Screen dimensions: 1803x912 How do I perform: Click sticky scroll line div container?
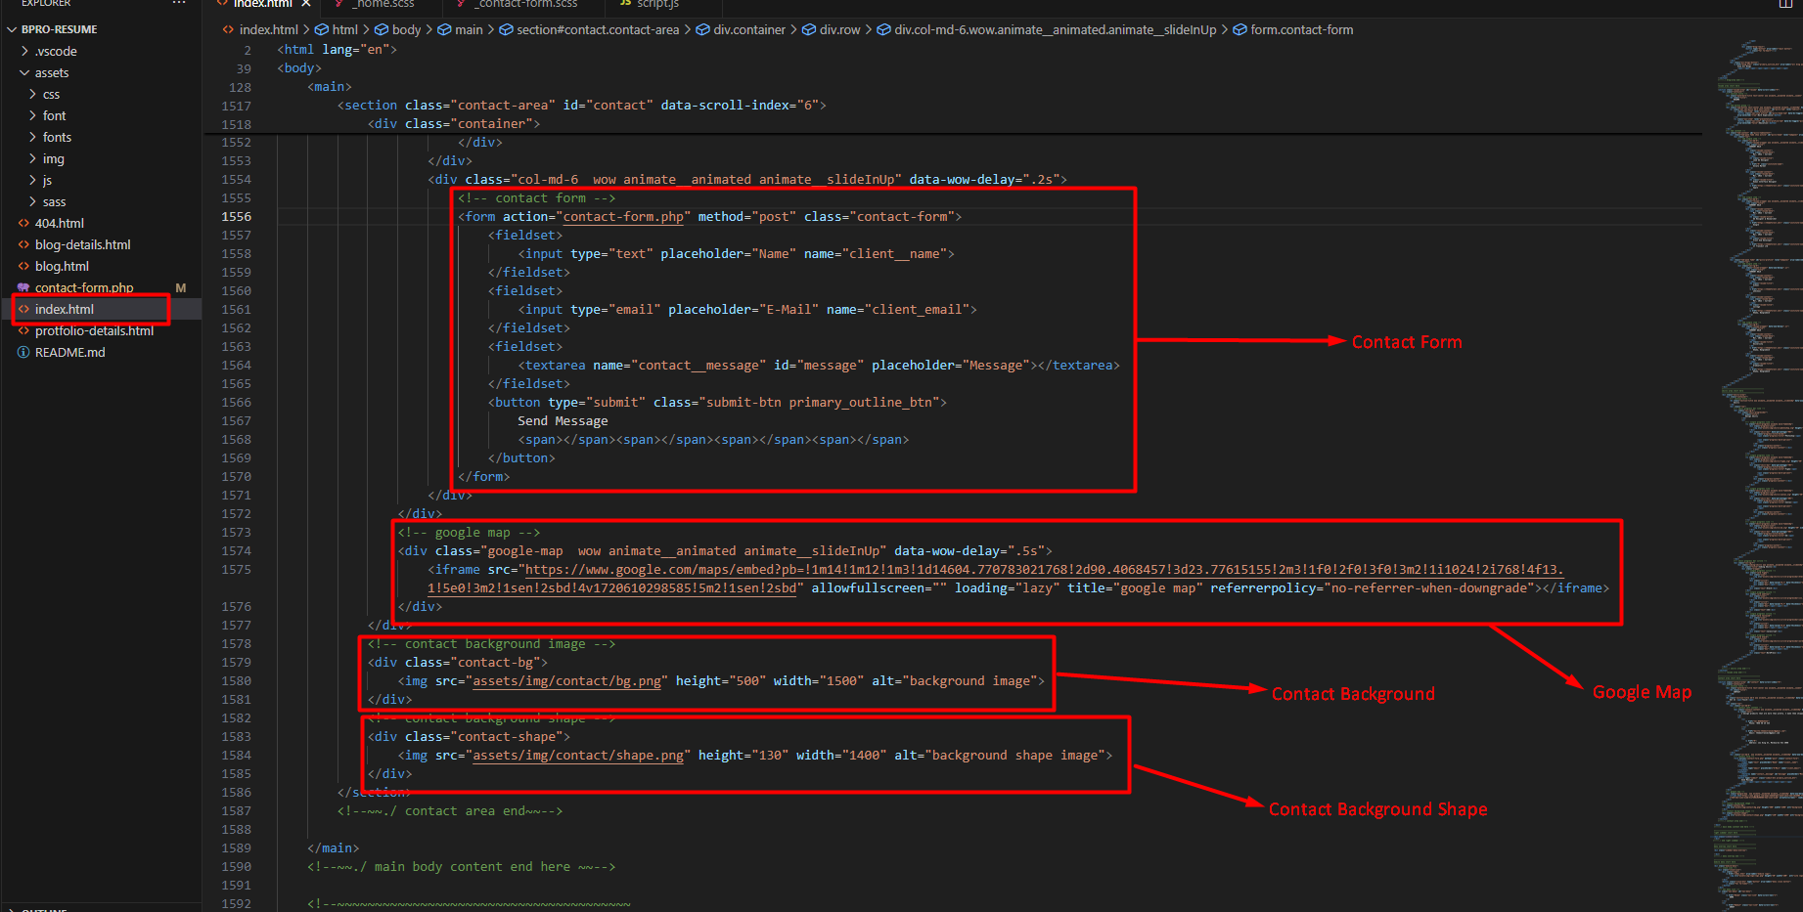coord(454,124)
